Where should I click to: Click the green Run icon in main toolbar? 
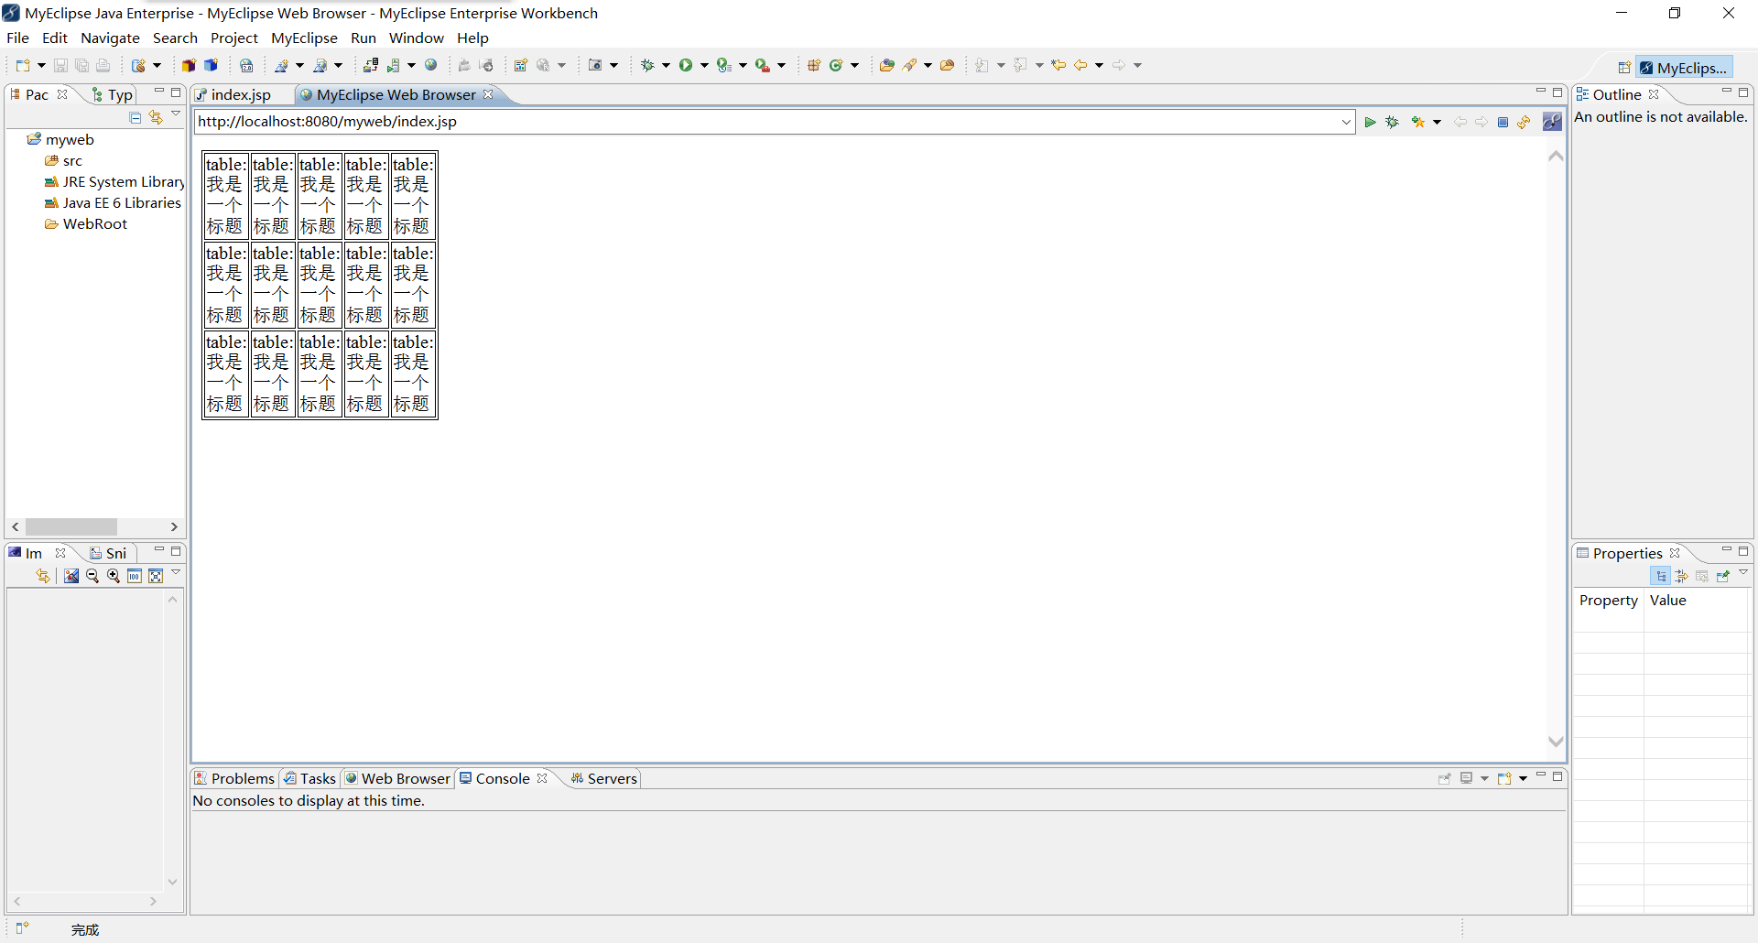685,65
